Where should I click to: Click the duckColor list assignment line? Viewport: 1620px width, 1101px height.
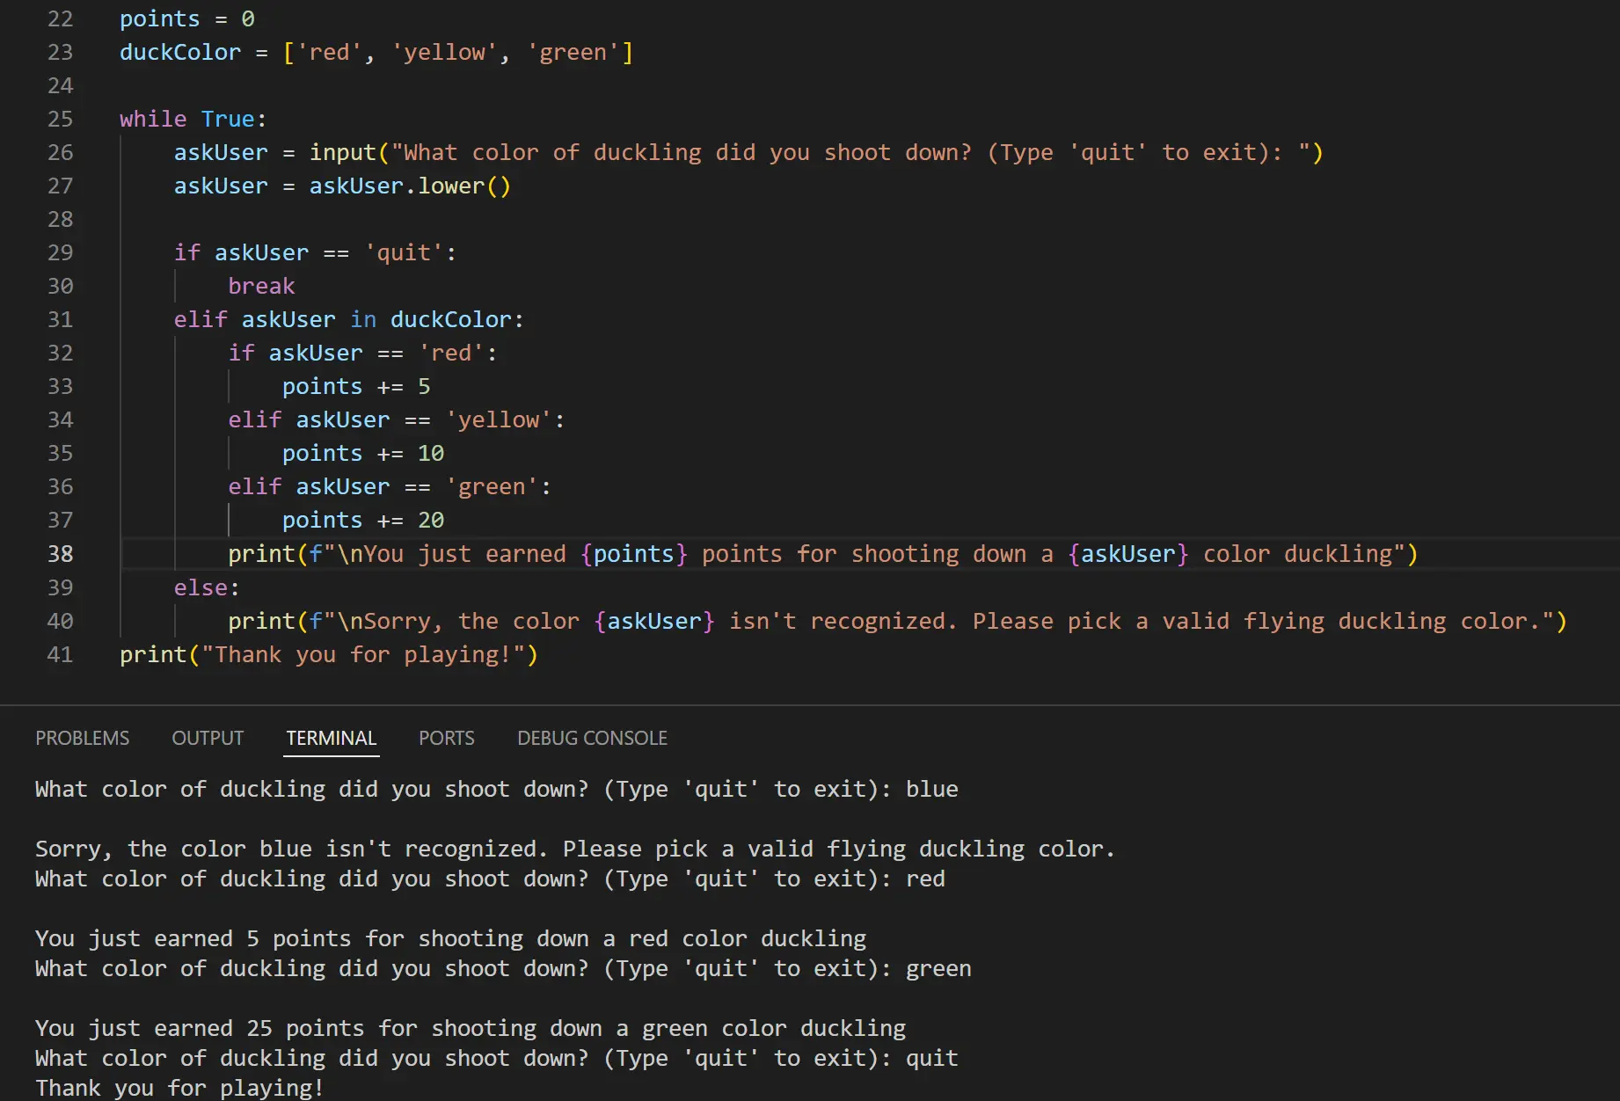click(376, 52)
